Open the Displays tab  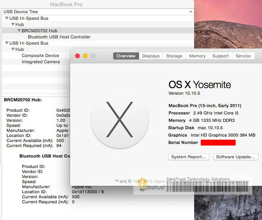point(151,56)
